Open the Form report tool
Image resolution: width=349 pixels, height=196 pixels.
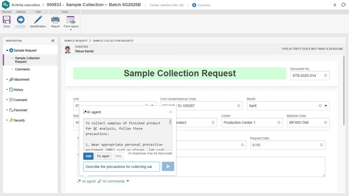pos(71,21)
